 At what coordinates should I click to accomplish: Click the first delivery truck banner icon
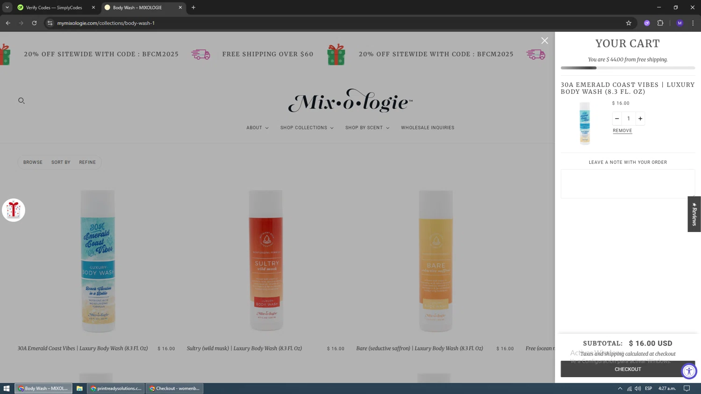pos(201,55)
